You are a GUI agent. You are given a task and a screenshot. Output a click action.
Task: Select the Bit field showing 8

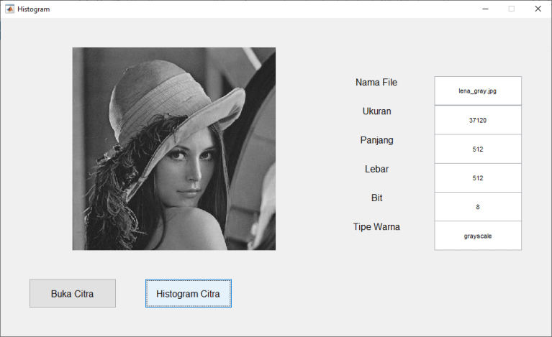tap(477, 207)
